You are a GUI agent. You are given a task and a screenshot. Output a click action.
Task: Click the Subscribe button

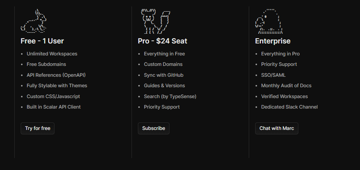154,128
